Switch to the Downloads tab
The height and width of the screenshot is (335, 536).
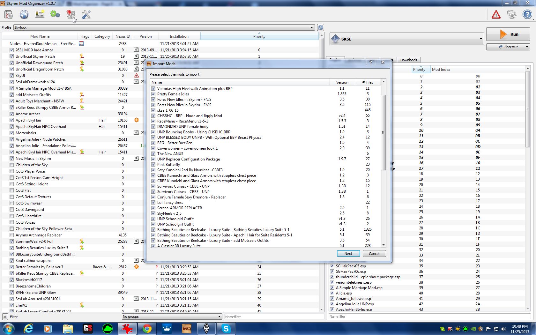click(409, 60)
